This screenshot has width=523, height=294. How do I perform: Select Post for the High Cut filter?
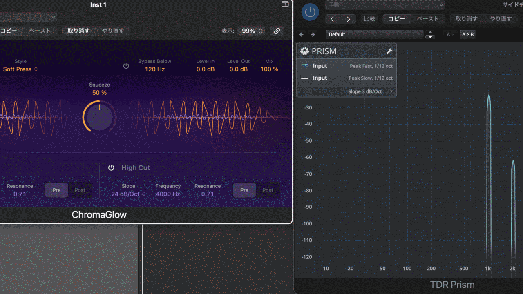[268, 190]
